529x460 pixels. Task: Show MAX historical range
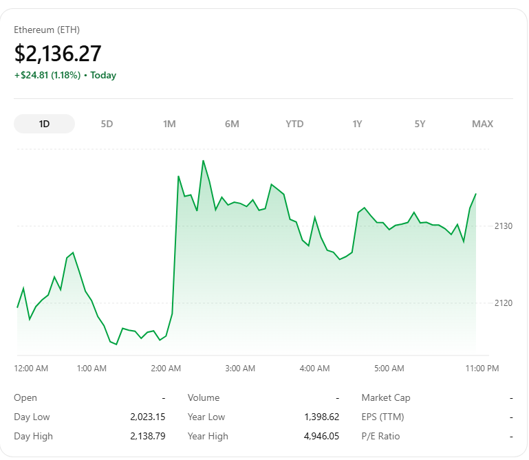pos(482,124)
